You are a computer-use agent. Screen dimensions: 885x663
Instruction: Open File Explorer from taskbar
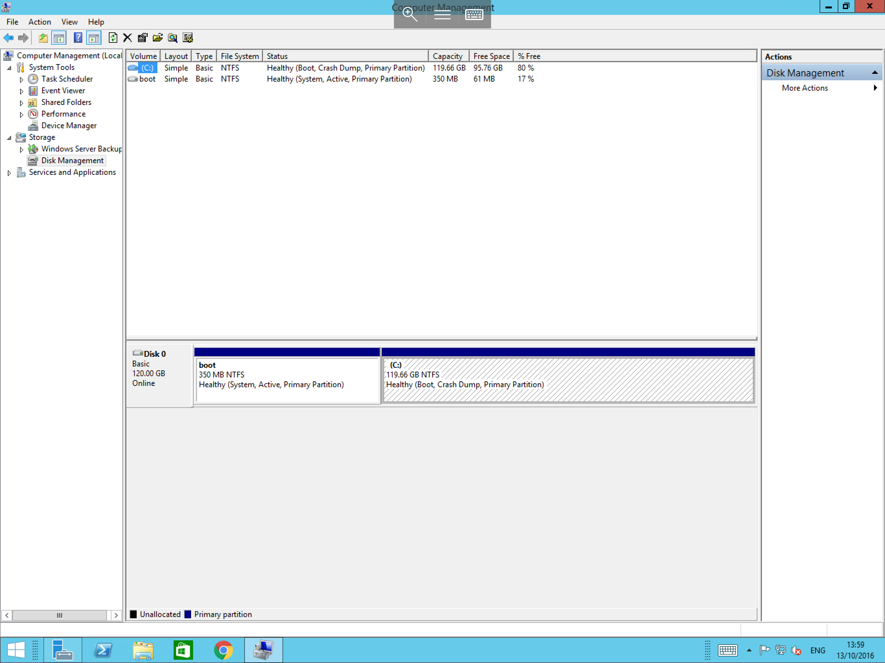coord(143,650)
